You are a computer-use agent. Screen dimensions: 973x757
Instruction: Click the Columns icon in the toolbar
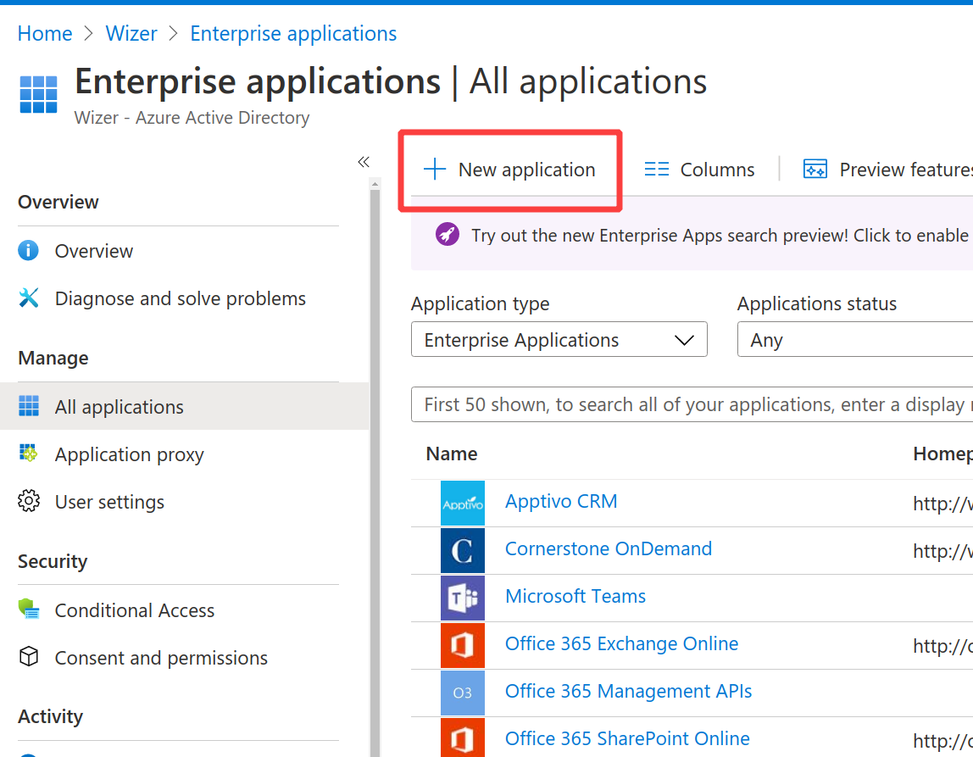[658, 169]
